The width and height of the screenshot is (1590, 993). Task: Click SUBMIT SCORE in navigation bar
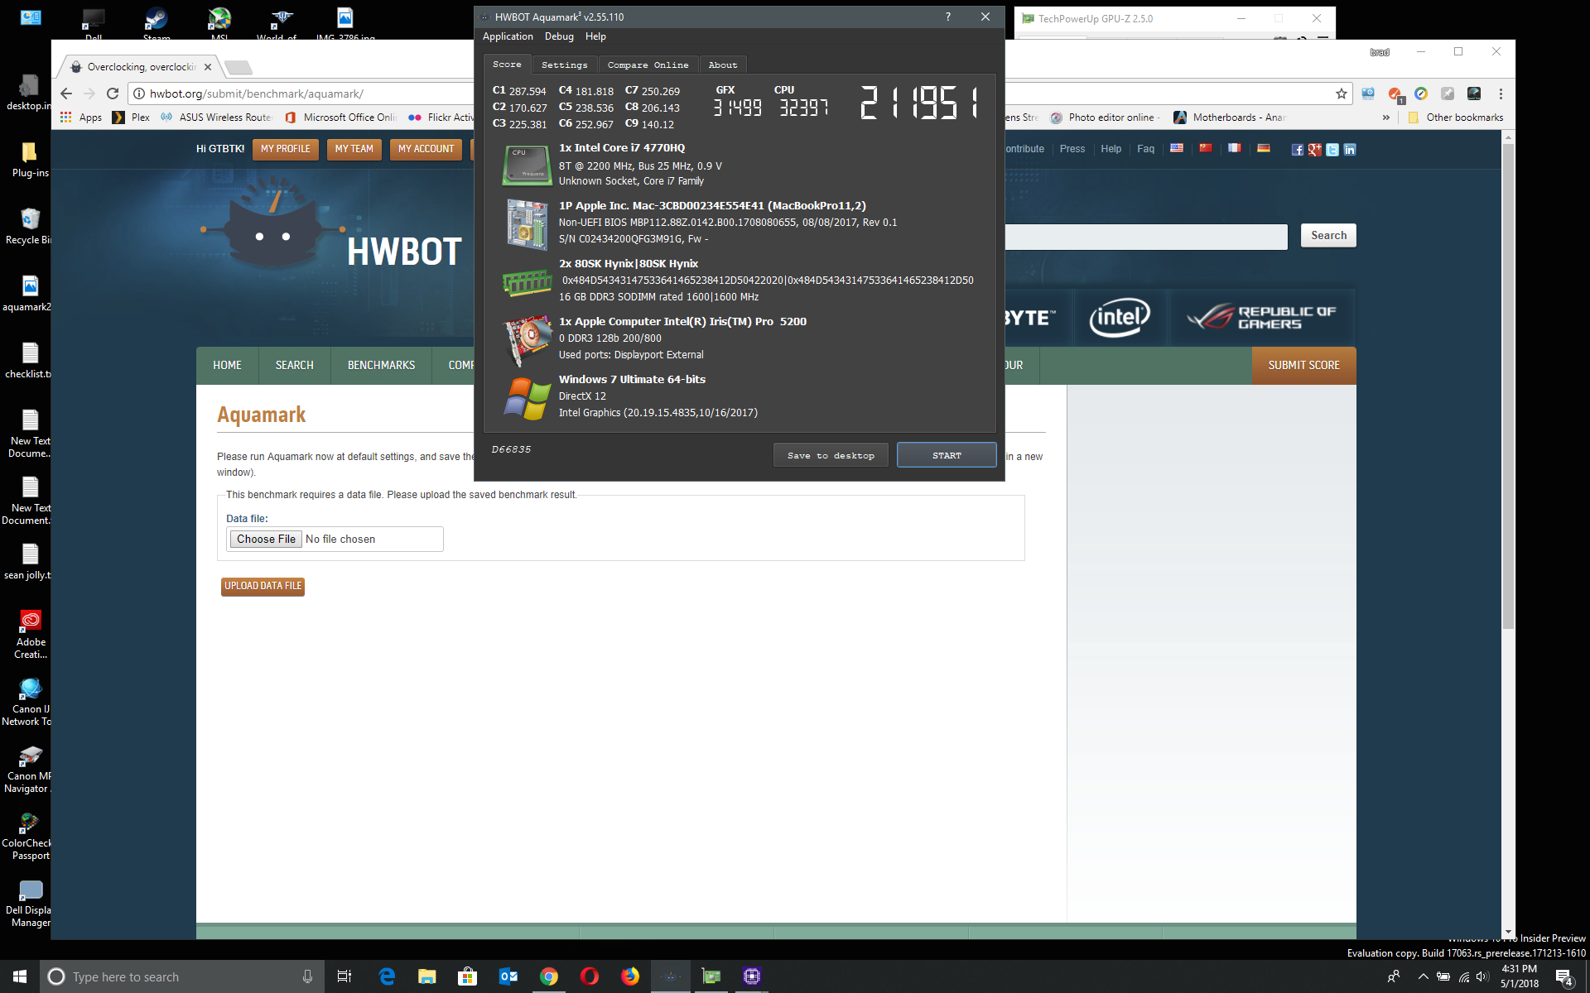(x=1303, y=365)
